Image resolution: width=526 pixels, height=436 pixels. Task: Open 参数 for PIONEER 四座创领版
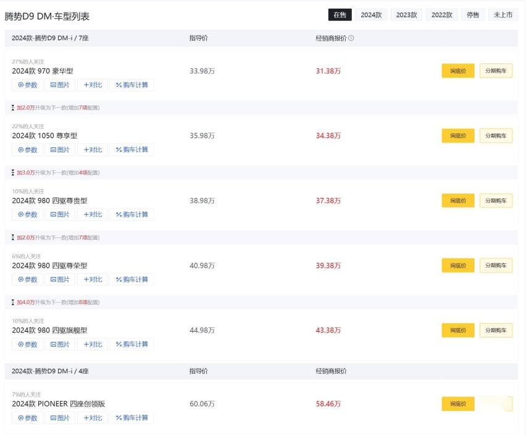pyautogui.click(x=28, y=418)
